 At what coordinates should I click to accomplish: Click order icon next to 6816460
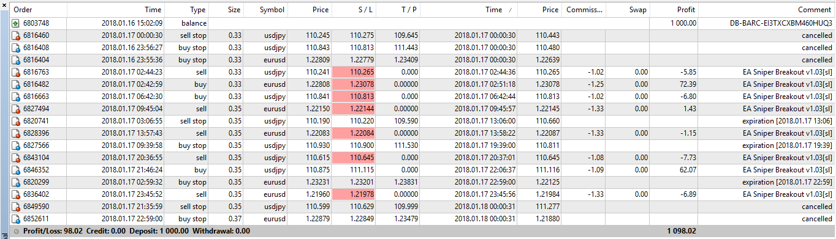(x=15, y=35)
